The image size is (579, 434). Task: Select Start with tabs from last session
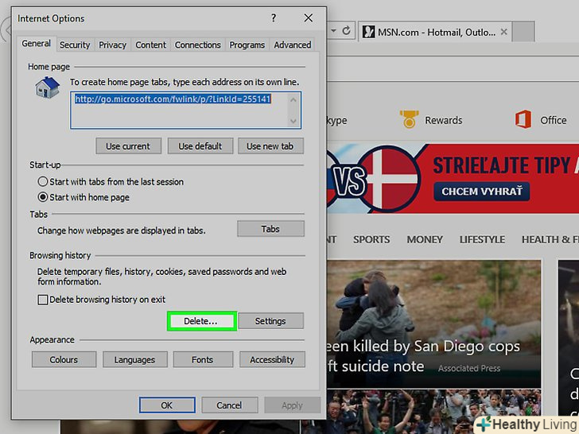pos(111,181)
